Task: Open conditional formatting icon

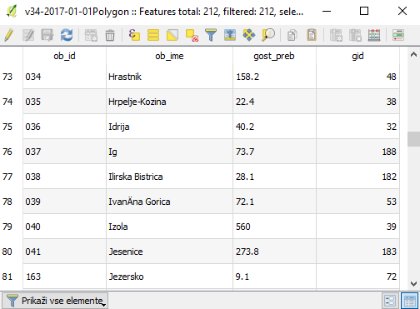Action: (x=398, y=35)
